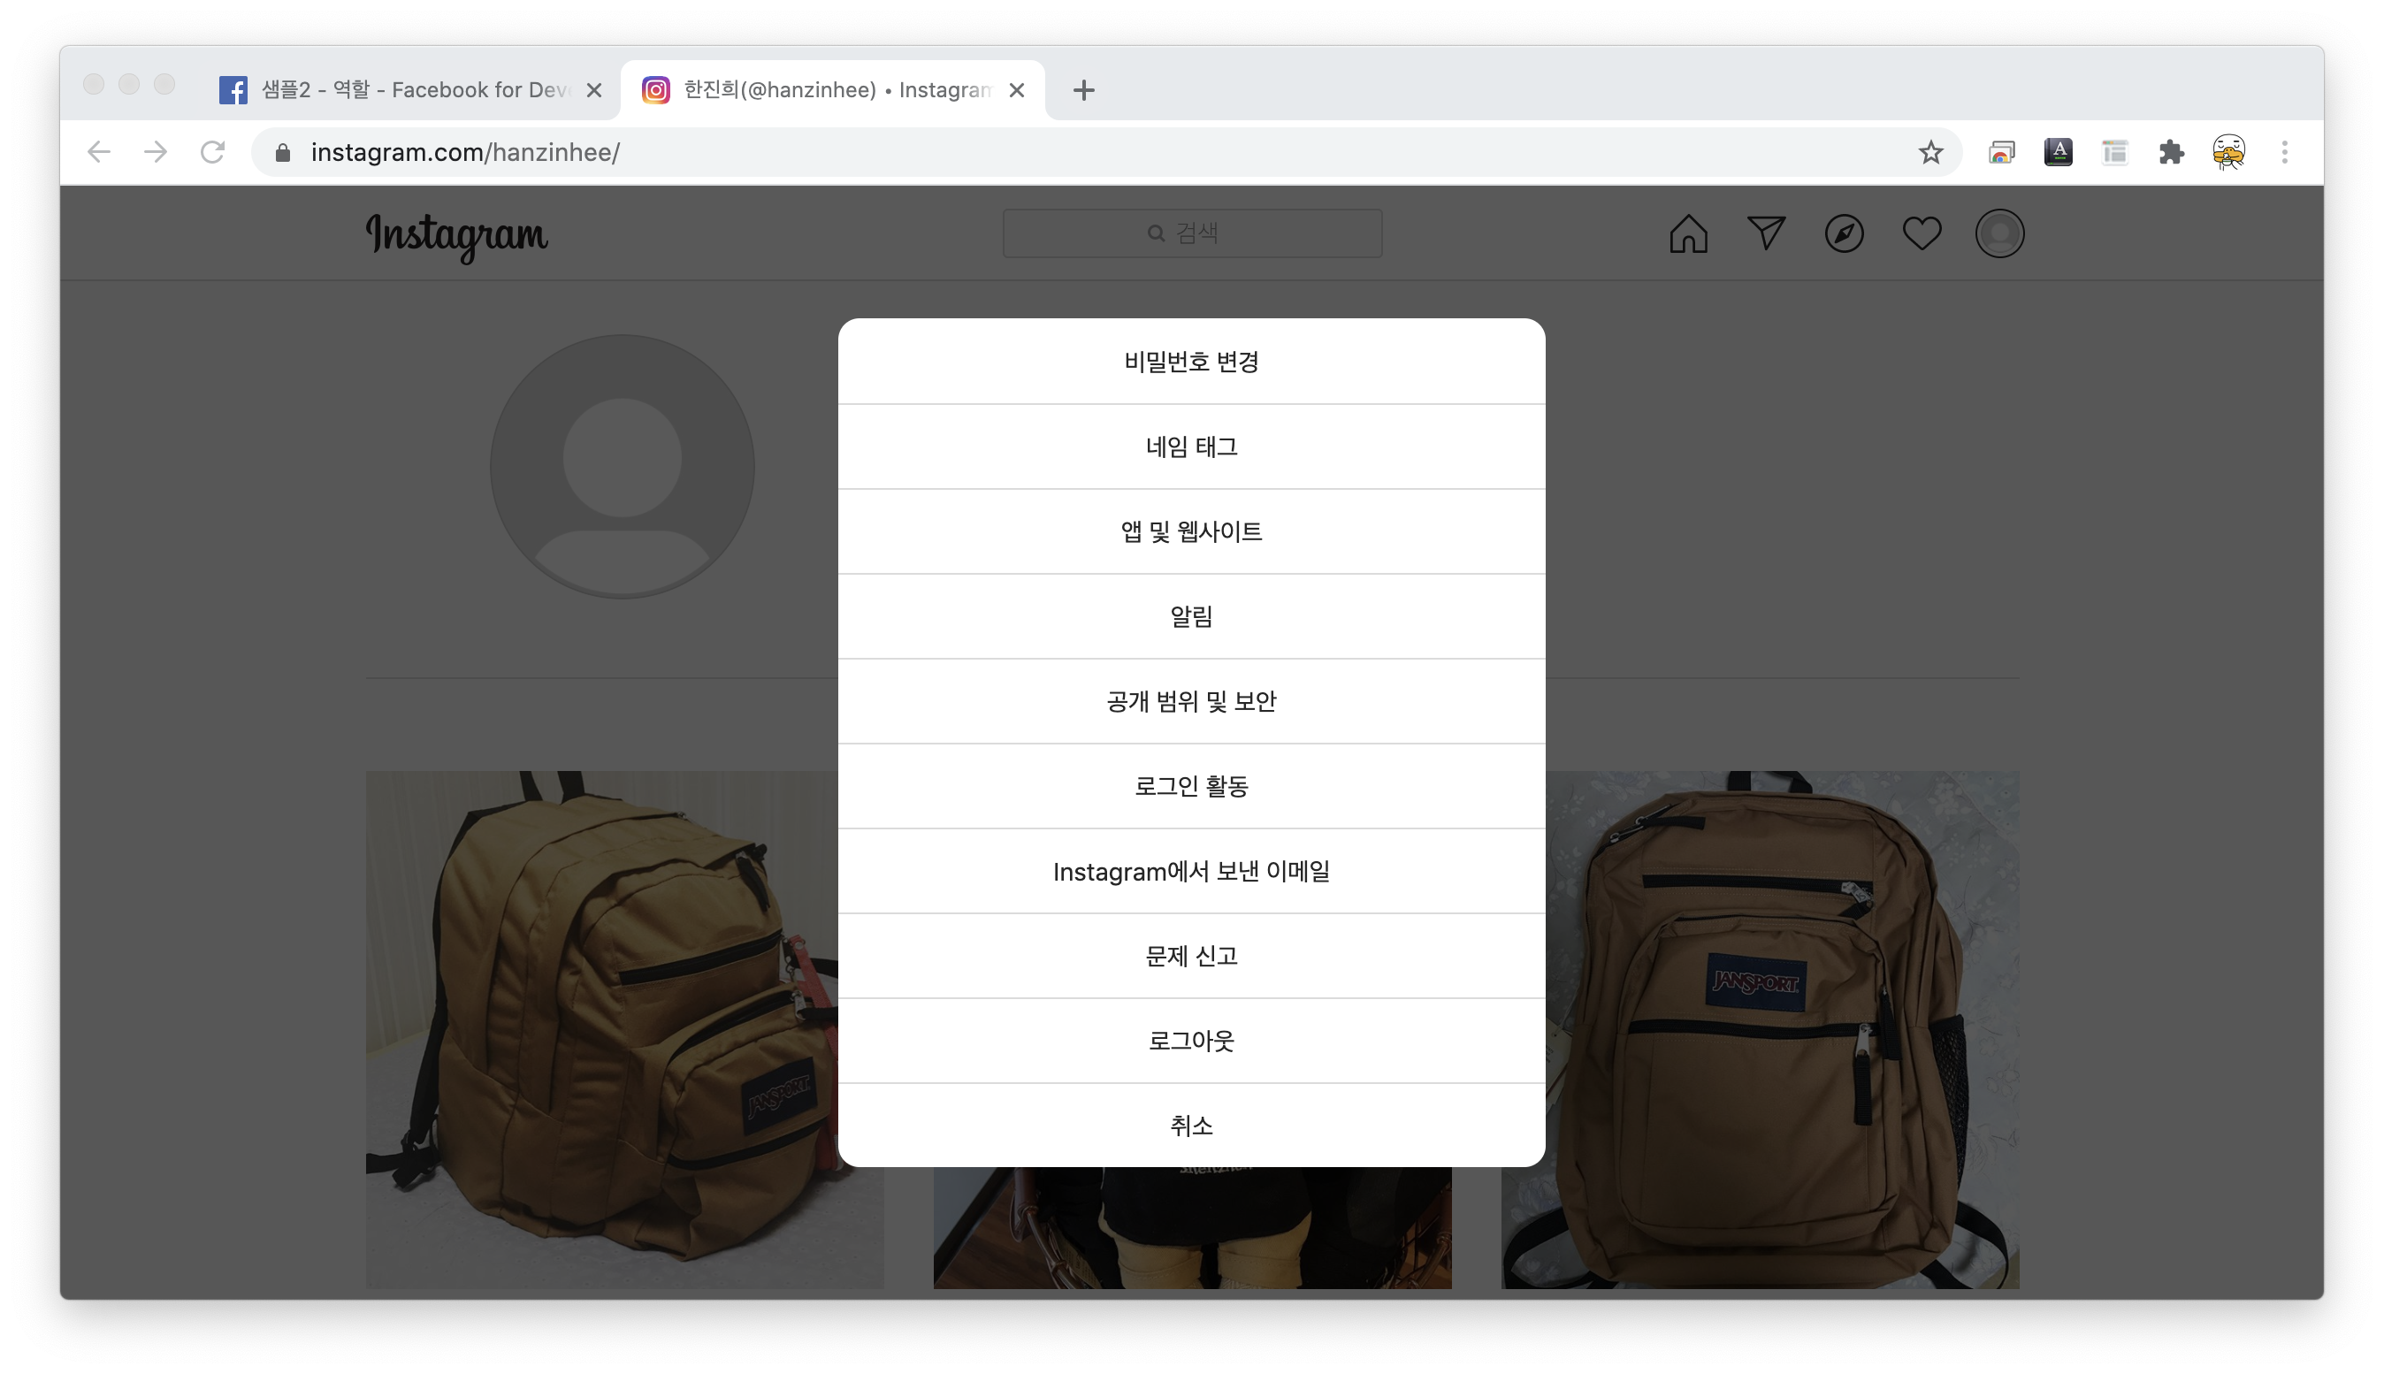
Task: Open direct messages paper plane icon
Action: point(1766,233)
